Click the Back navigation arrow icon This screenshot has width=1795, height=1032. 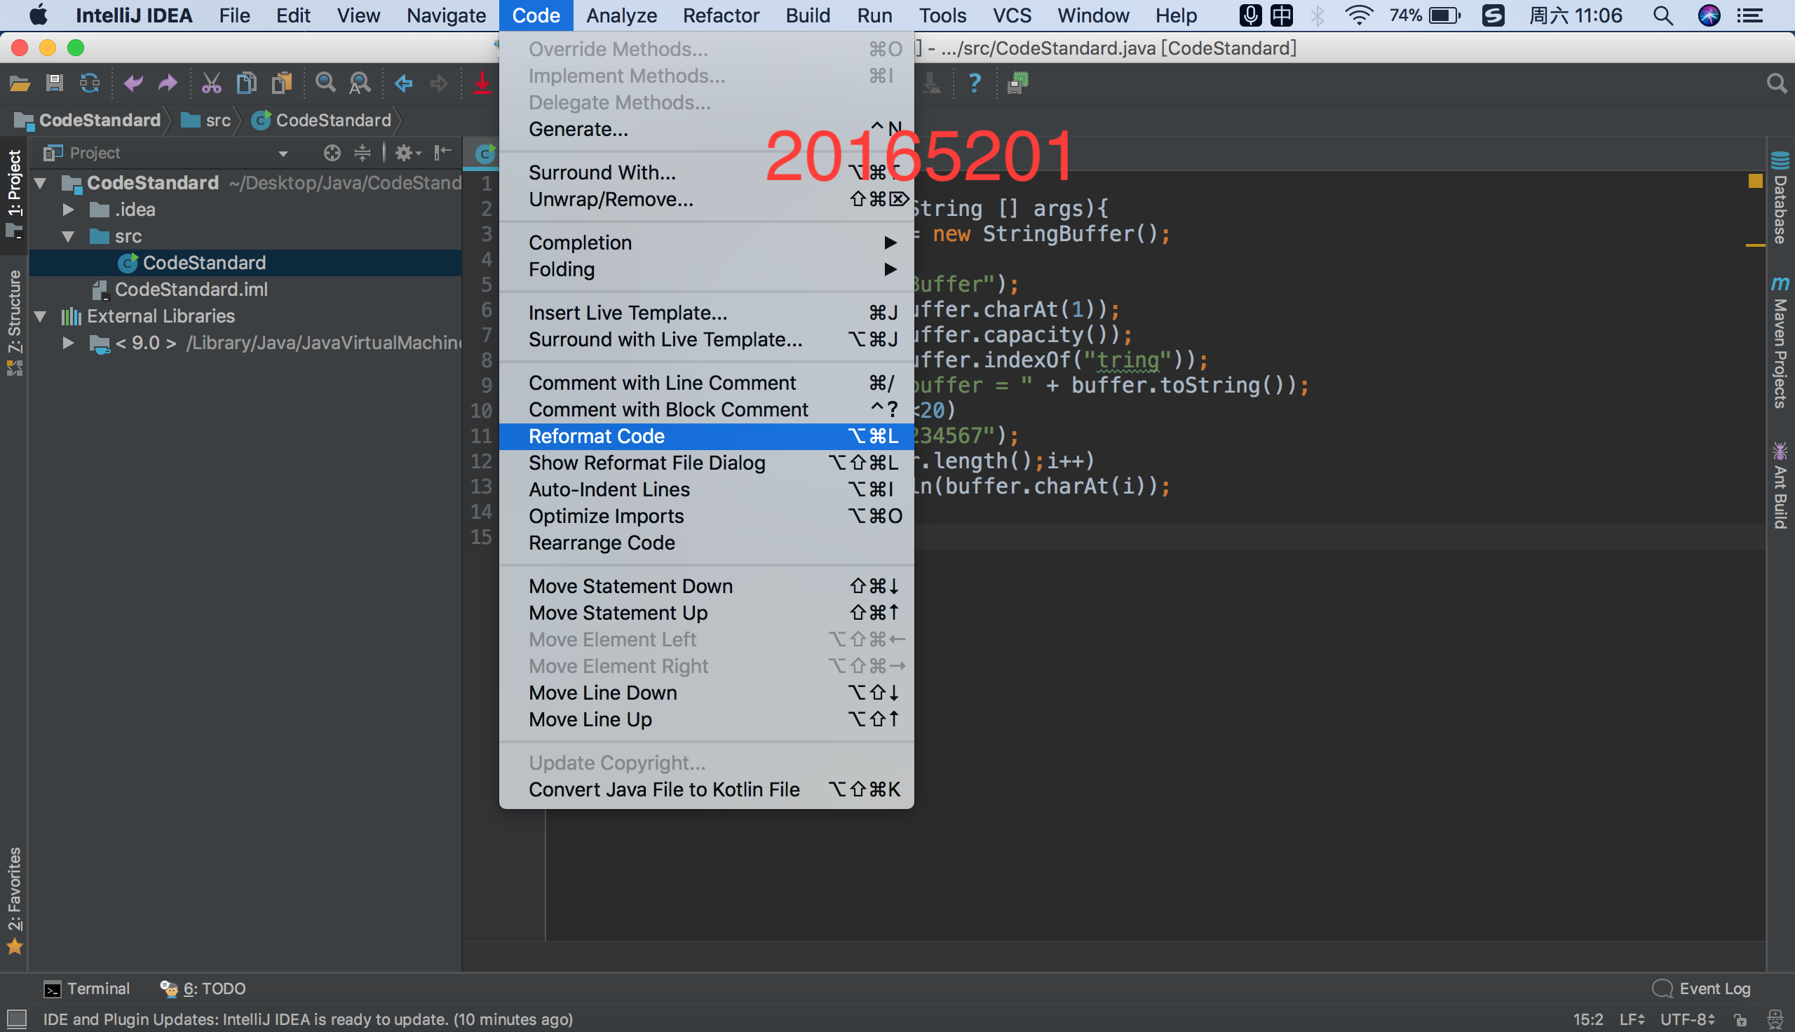404,83
